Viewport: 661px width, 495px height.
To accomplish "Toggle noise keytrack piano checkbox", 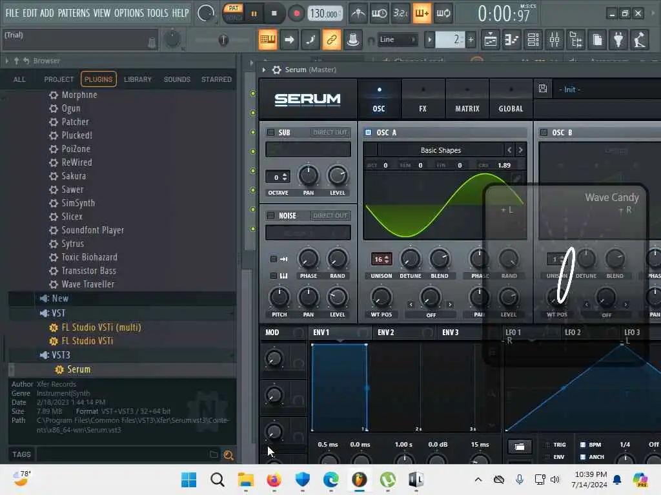I will pos(274,276).
